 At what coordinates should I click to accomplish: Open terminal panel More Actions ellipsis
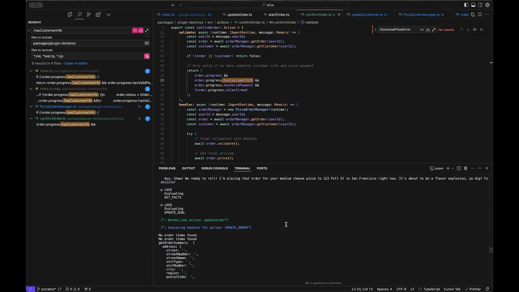[x=473, y=168]
